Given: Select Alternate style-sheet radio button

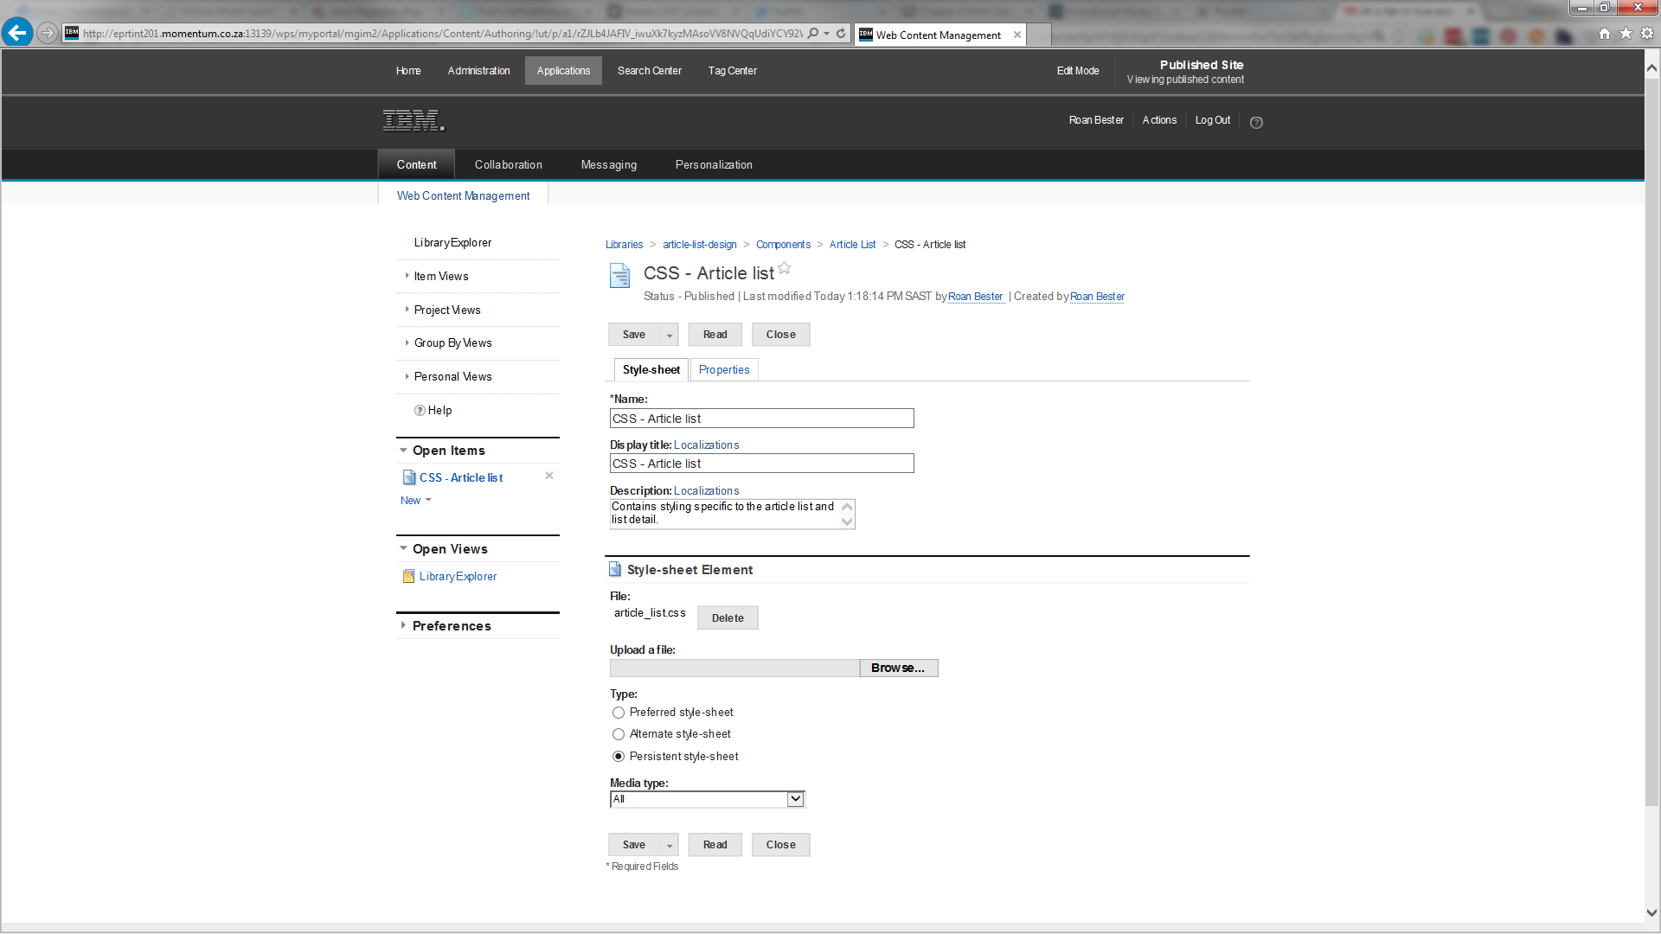Looking at the screenshot, I should 619,734.
